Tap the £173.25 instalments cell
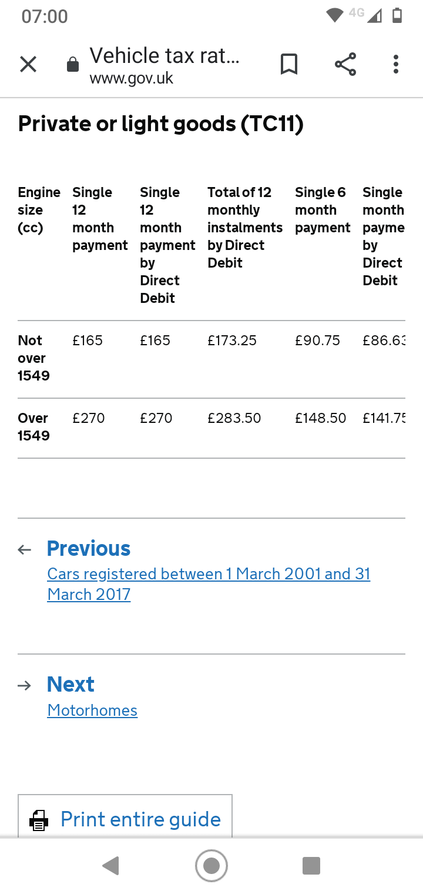 232,341
